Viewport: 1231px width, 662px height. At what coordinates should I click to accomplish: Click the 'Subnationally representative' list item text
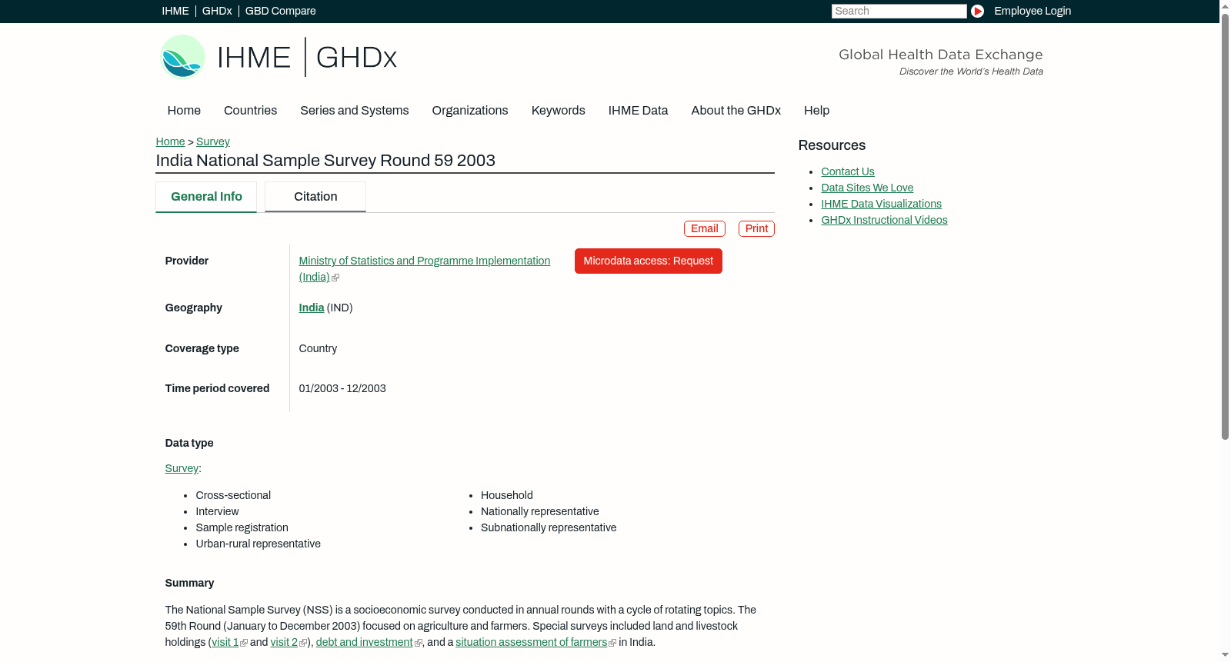[549, 527]
